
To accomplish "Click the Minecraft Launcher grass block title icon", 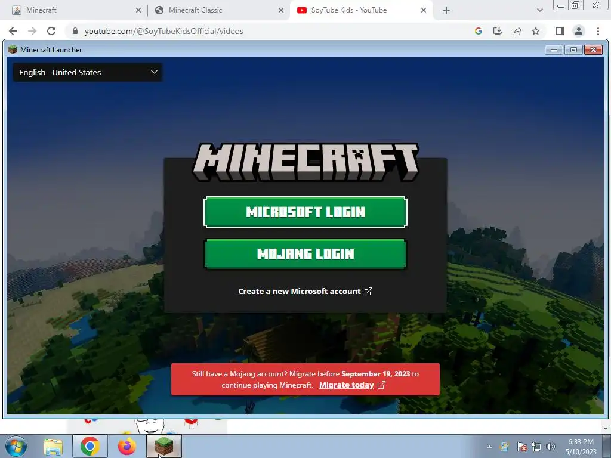I will coord(13,49).
